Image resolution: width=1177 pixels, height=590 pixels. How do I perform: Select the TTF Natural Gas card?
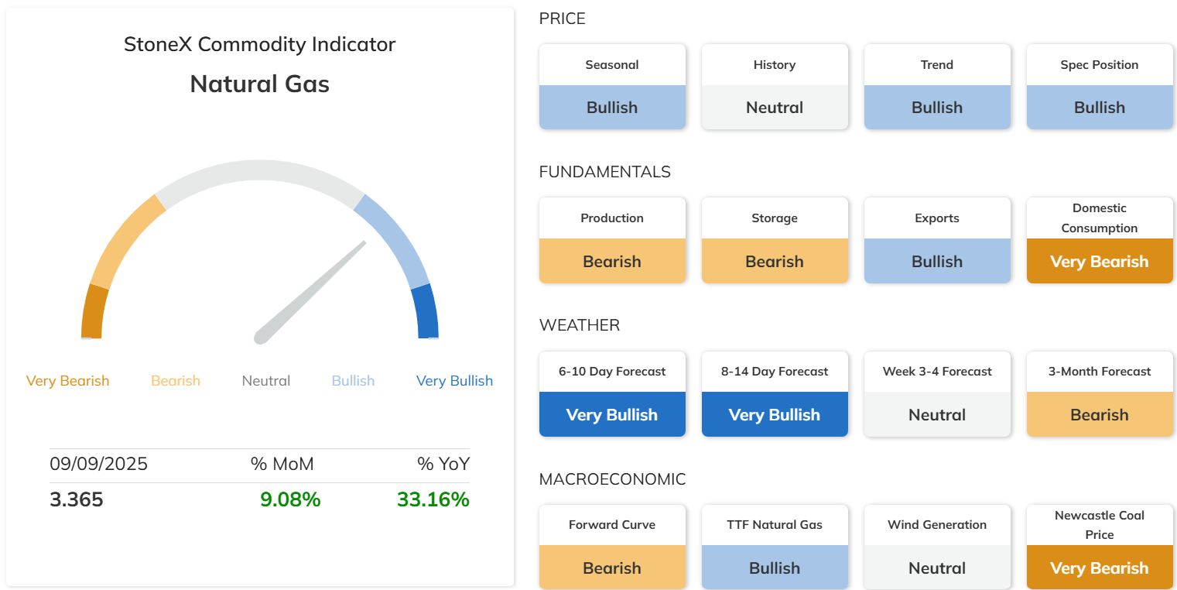click(775, 547)
